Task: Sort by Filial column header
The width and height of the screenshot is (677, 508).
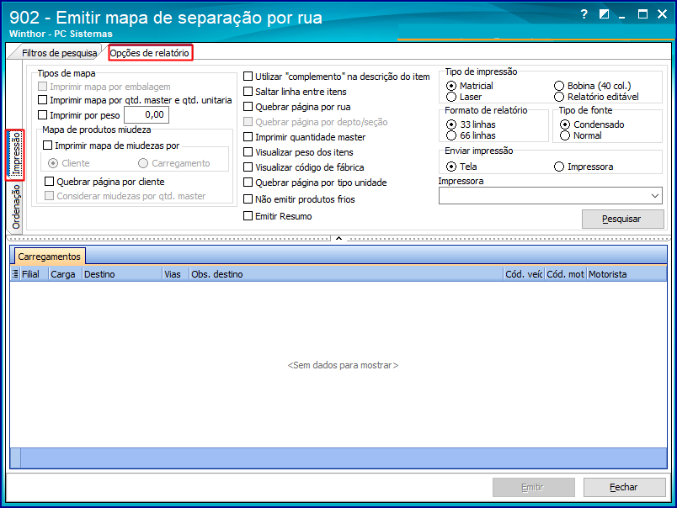Action: [x=35, y=274]
